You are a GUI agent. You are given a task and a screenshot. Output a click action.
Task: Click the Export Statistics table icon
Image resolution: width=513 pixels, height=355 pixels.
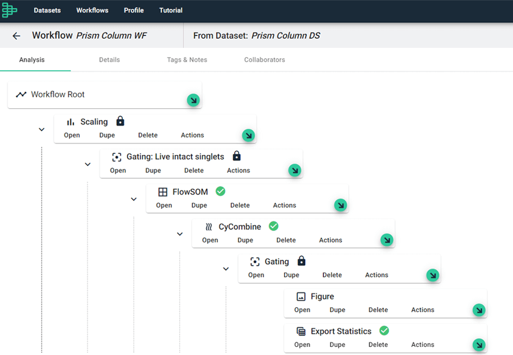point(301,331)
